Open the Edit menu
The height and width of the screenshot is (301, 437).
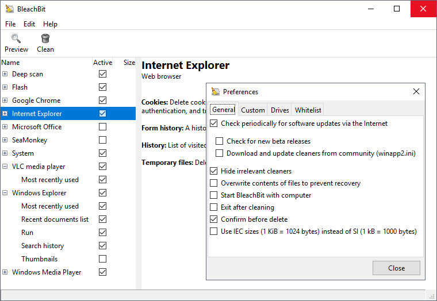(29, 24)
